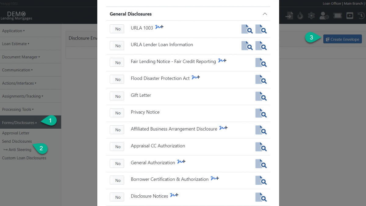Click the video play icon in the header
Image resolution: width=366 pixels, height=206 pixels.
350,16
